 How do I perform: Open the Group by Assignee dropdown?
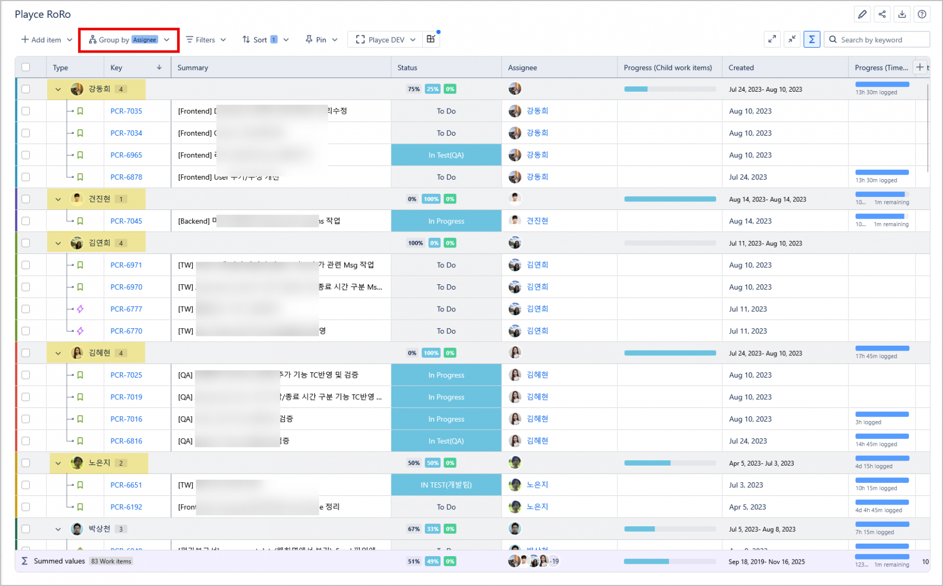(129, 40)
